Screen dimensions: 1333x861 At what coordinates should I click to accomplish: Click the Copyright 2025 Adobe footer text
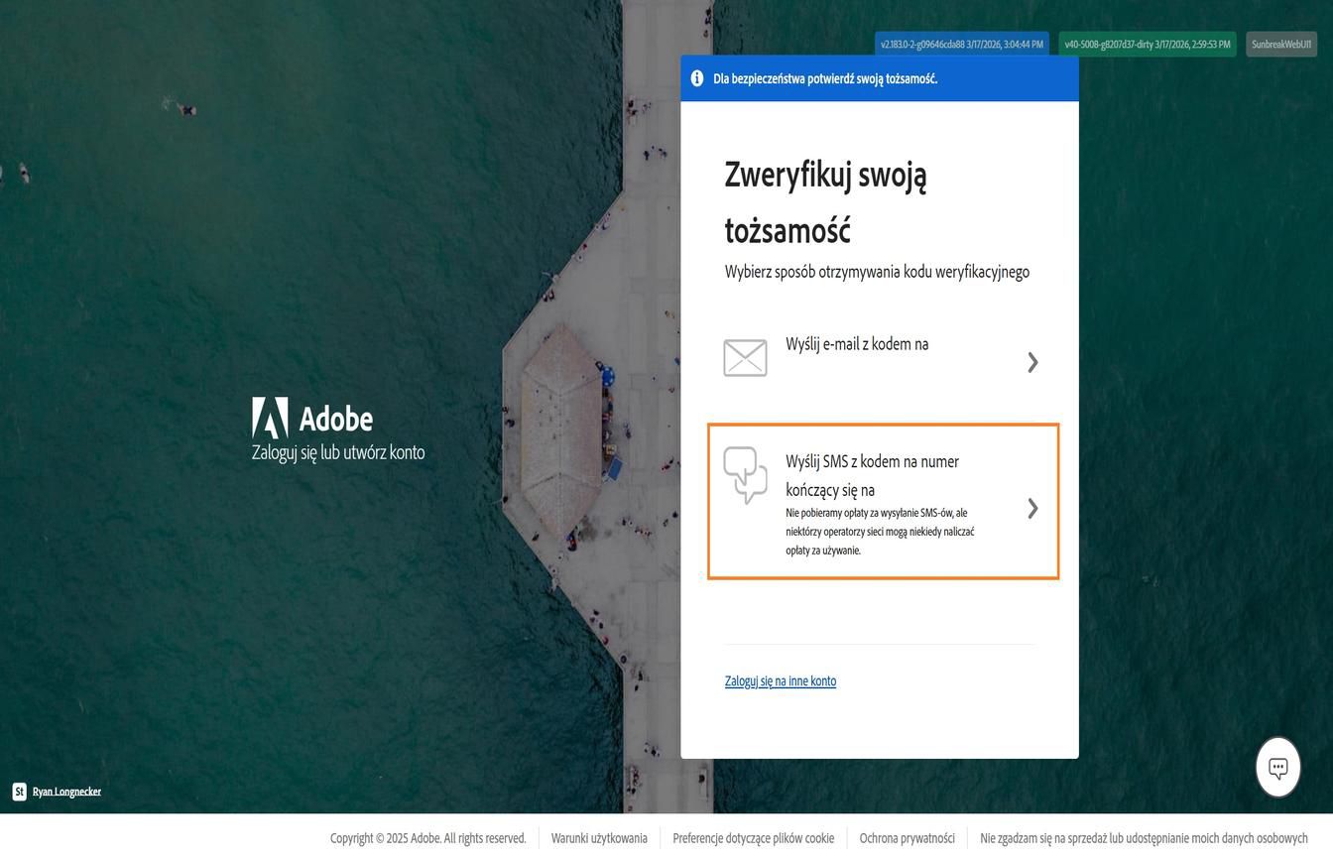pyautogui.click(x=427, y=838)
